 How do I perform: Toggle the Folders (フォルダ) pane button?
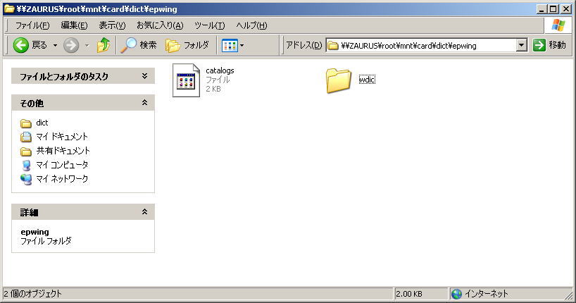click(187, 45)
